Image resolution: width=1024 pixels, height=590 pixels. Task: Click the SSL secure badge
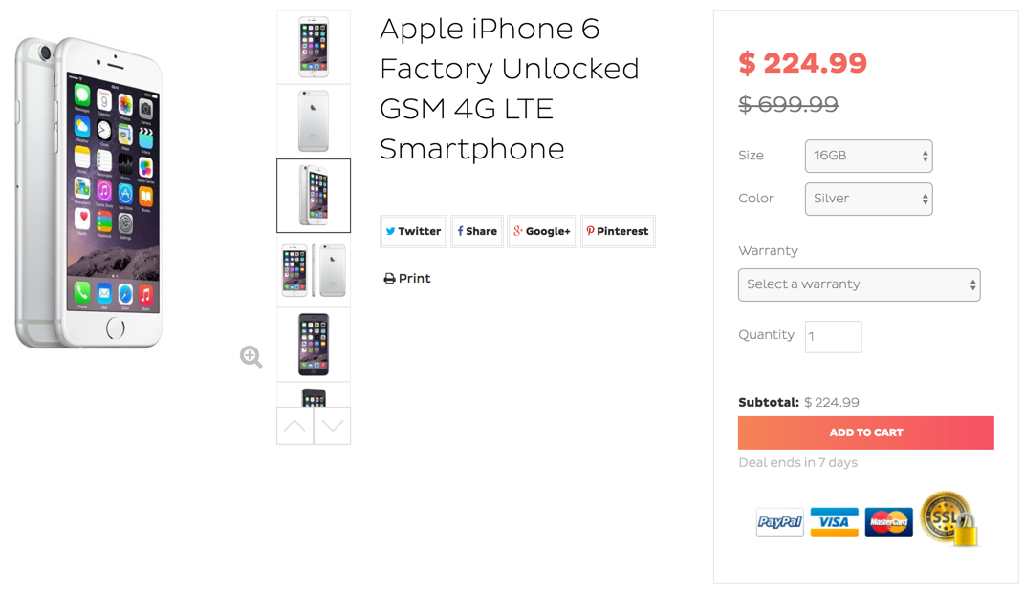(x=948, y=518)
